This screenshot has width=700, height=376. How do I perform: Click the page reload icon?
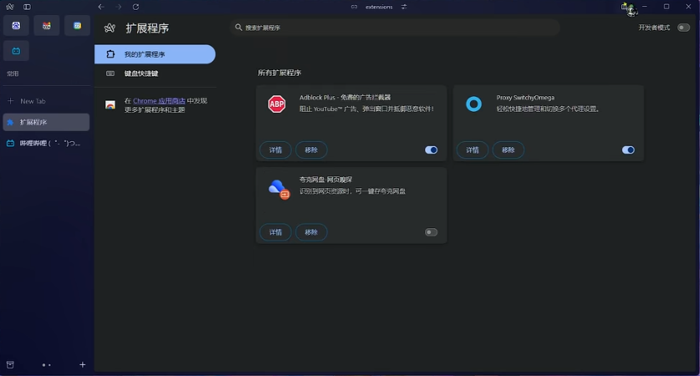click(135, 7)
